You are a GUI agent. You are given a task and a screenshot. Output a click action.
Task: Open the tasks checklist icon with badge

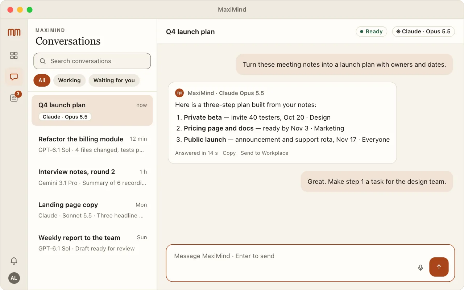[14, 98]
